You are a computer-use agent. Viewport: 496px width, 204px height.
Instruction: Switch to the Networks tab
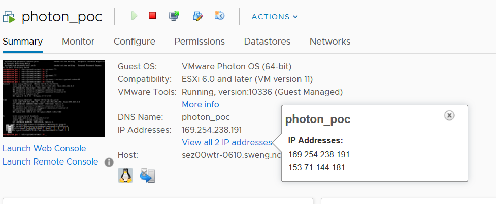click(x=330, y=42)
